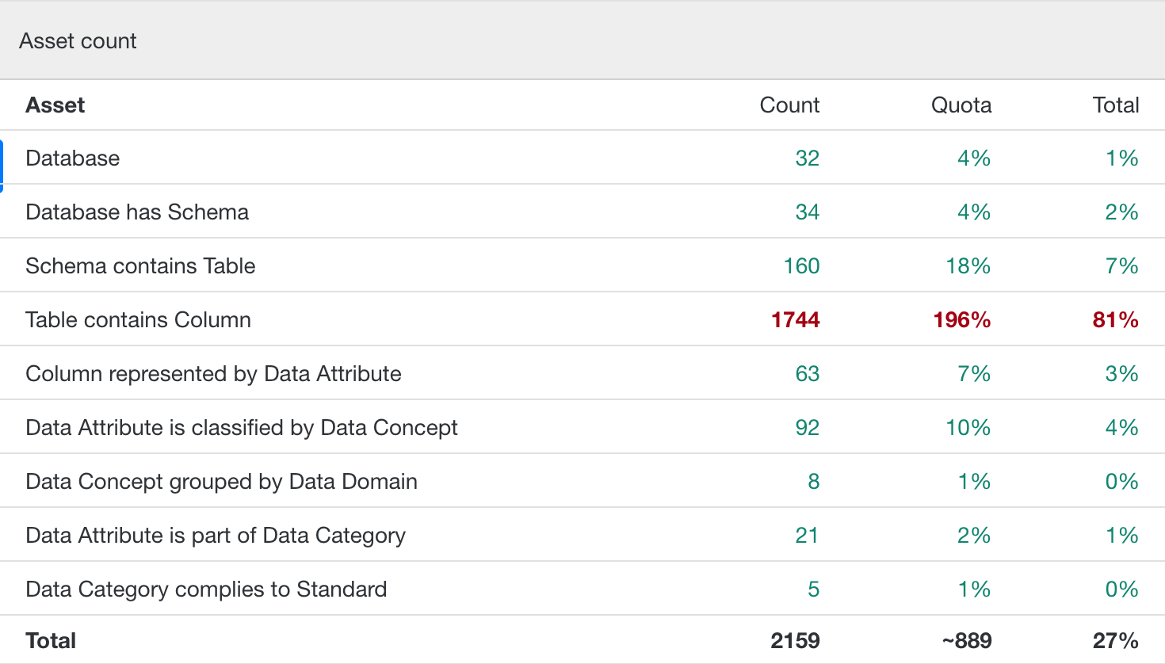Click 2% quota in part of Data Category row
The height and width of the screenshot is (664, 1165).
click(x=975, y=536)
